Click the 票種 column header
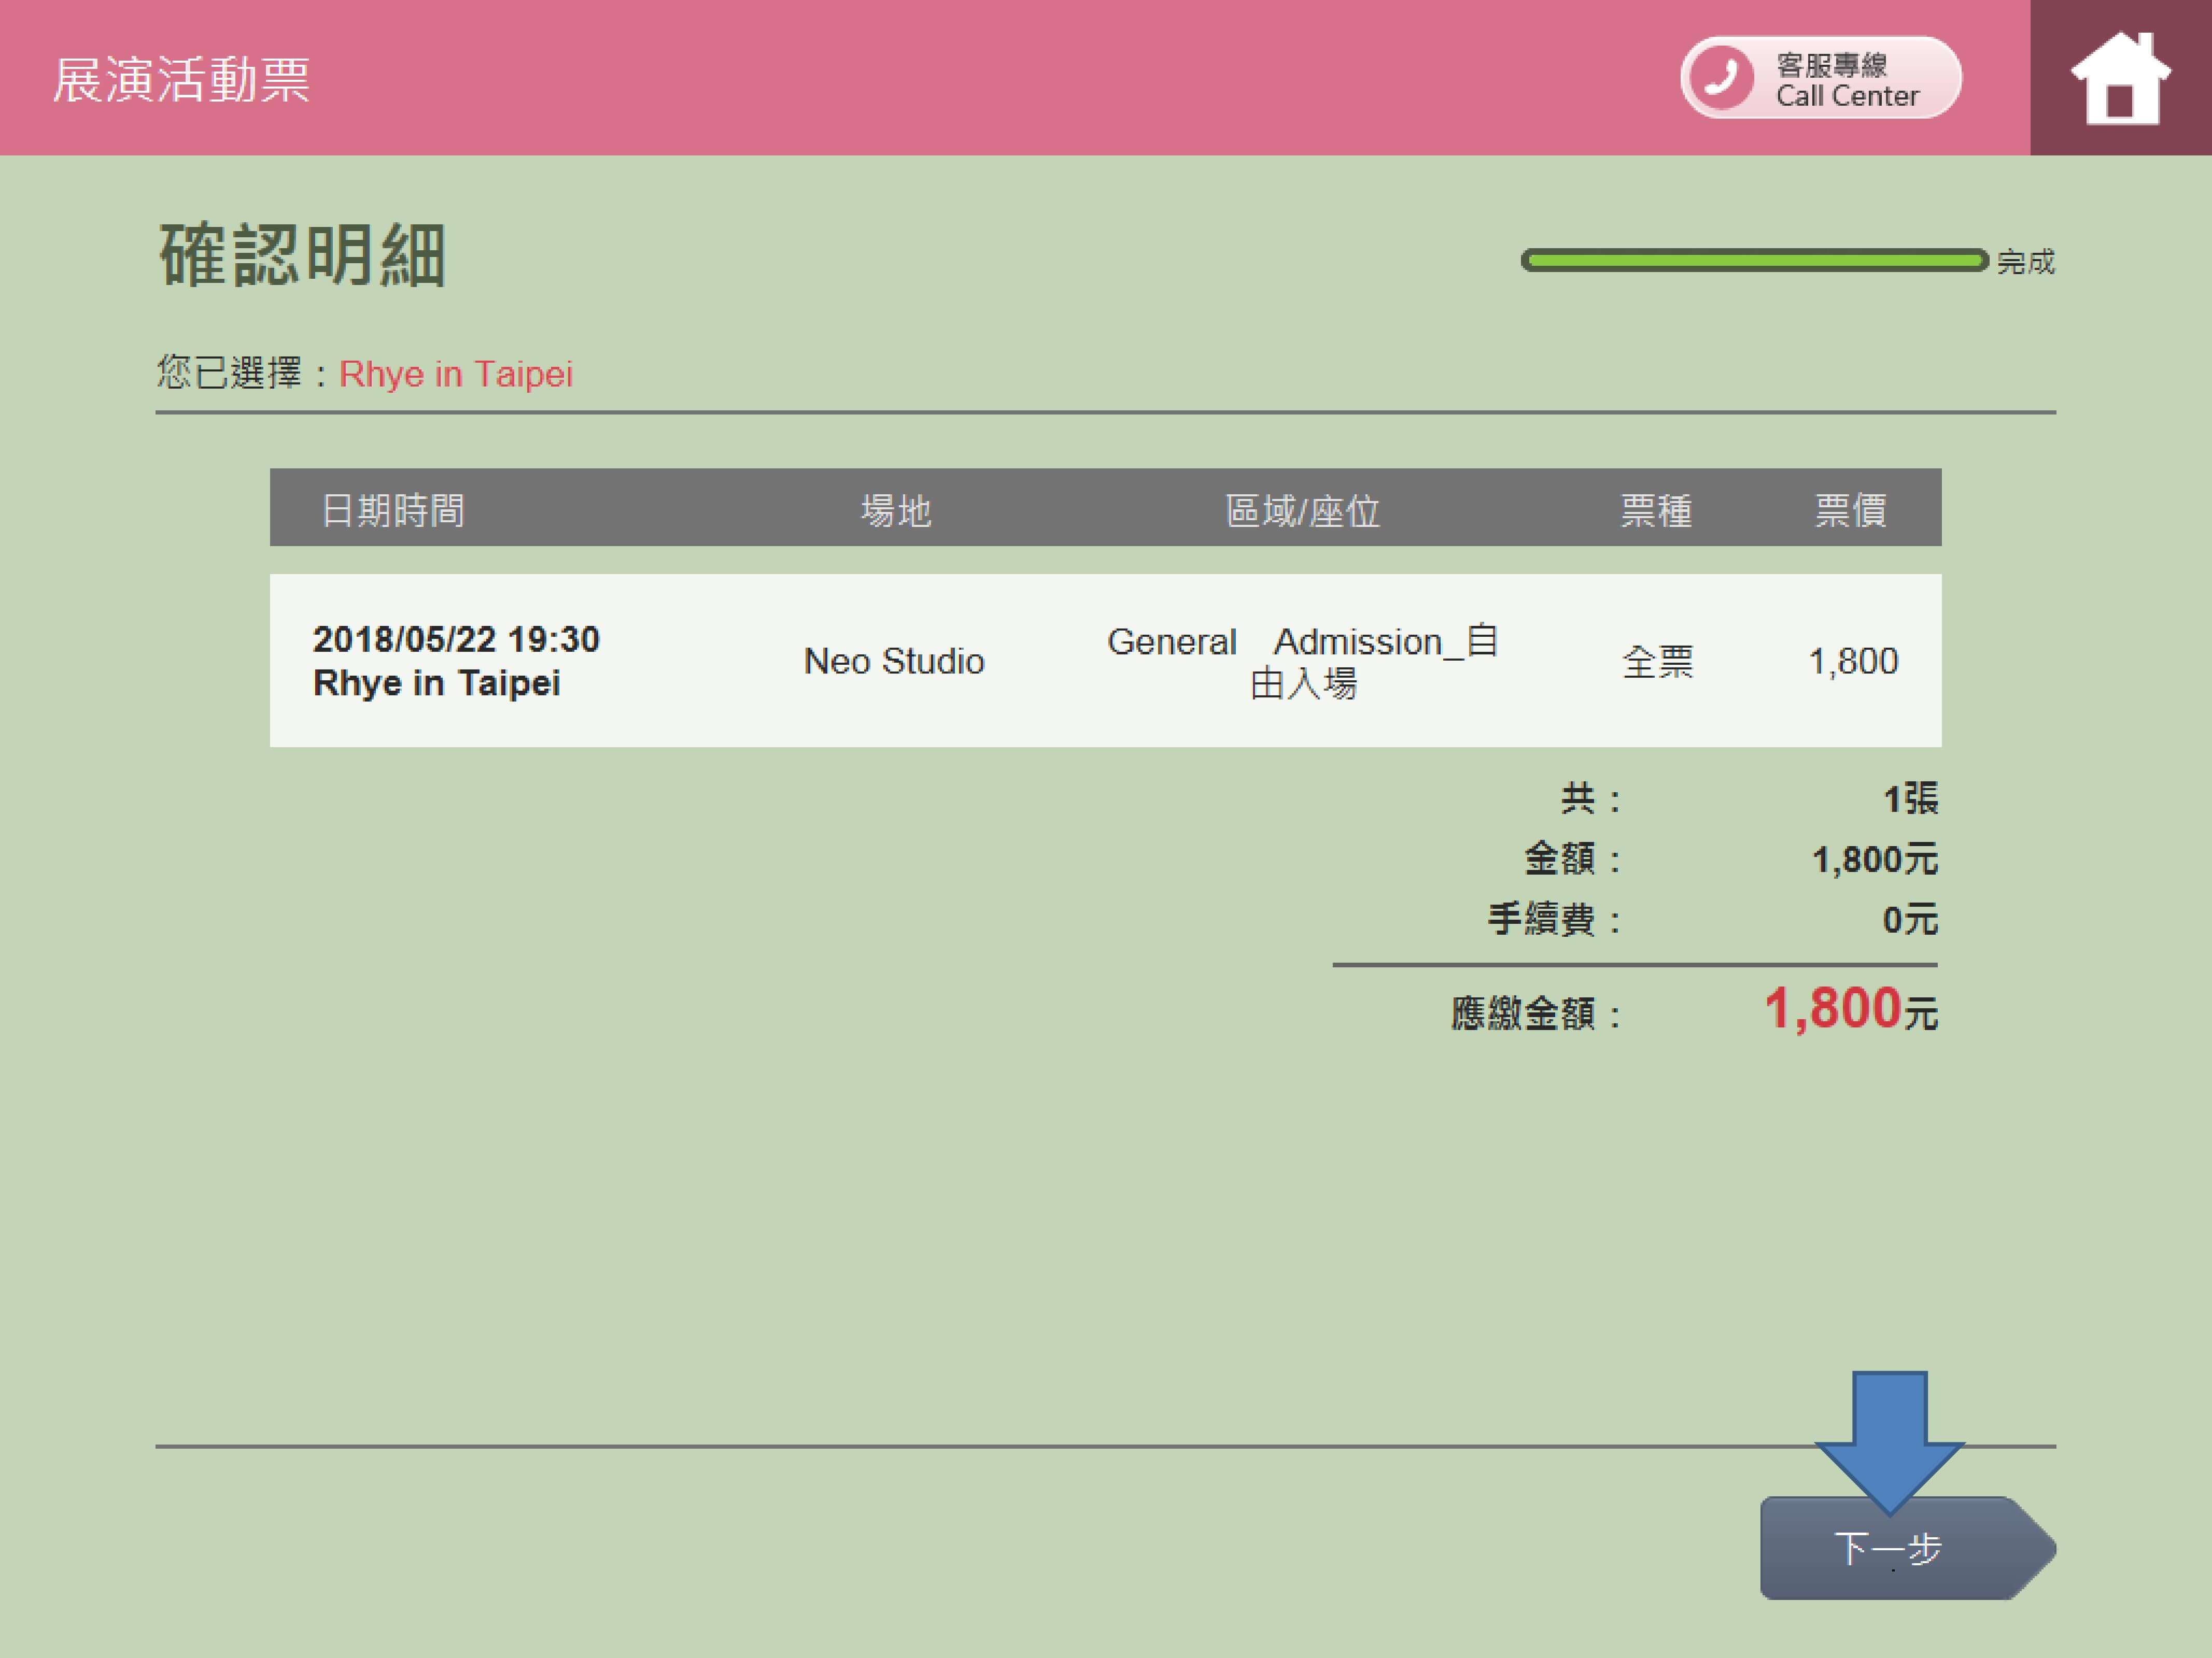2212x1658 pixels. pyautogui.click(x=1656, y=510)
